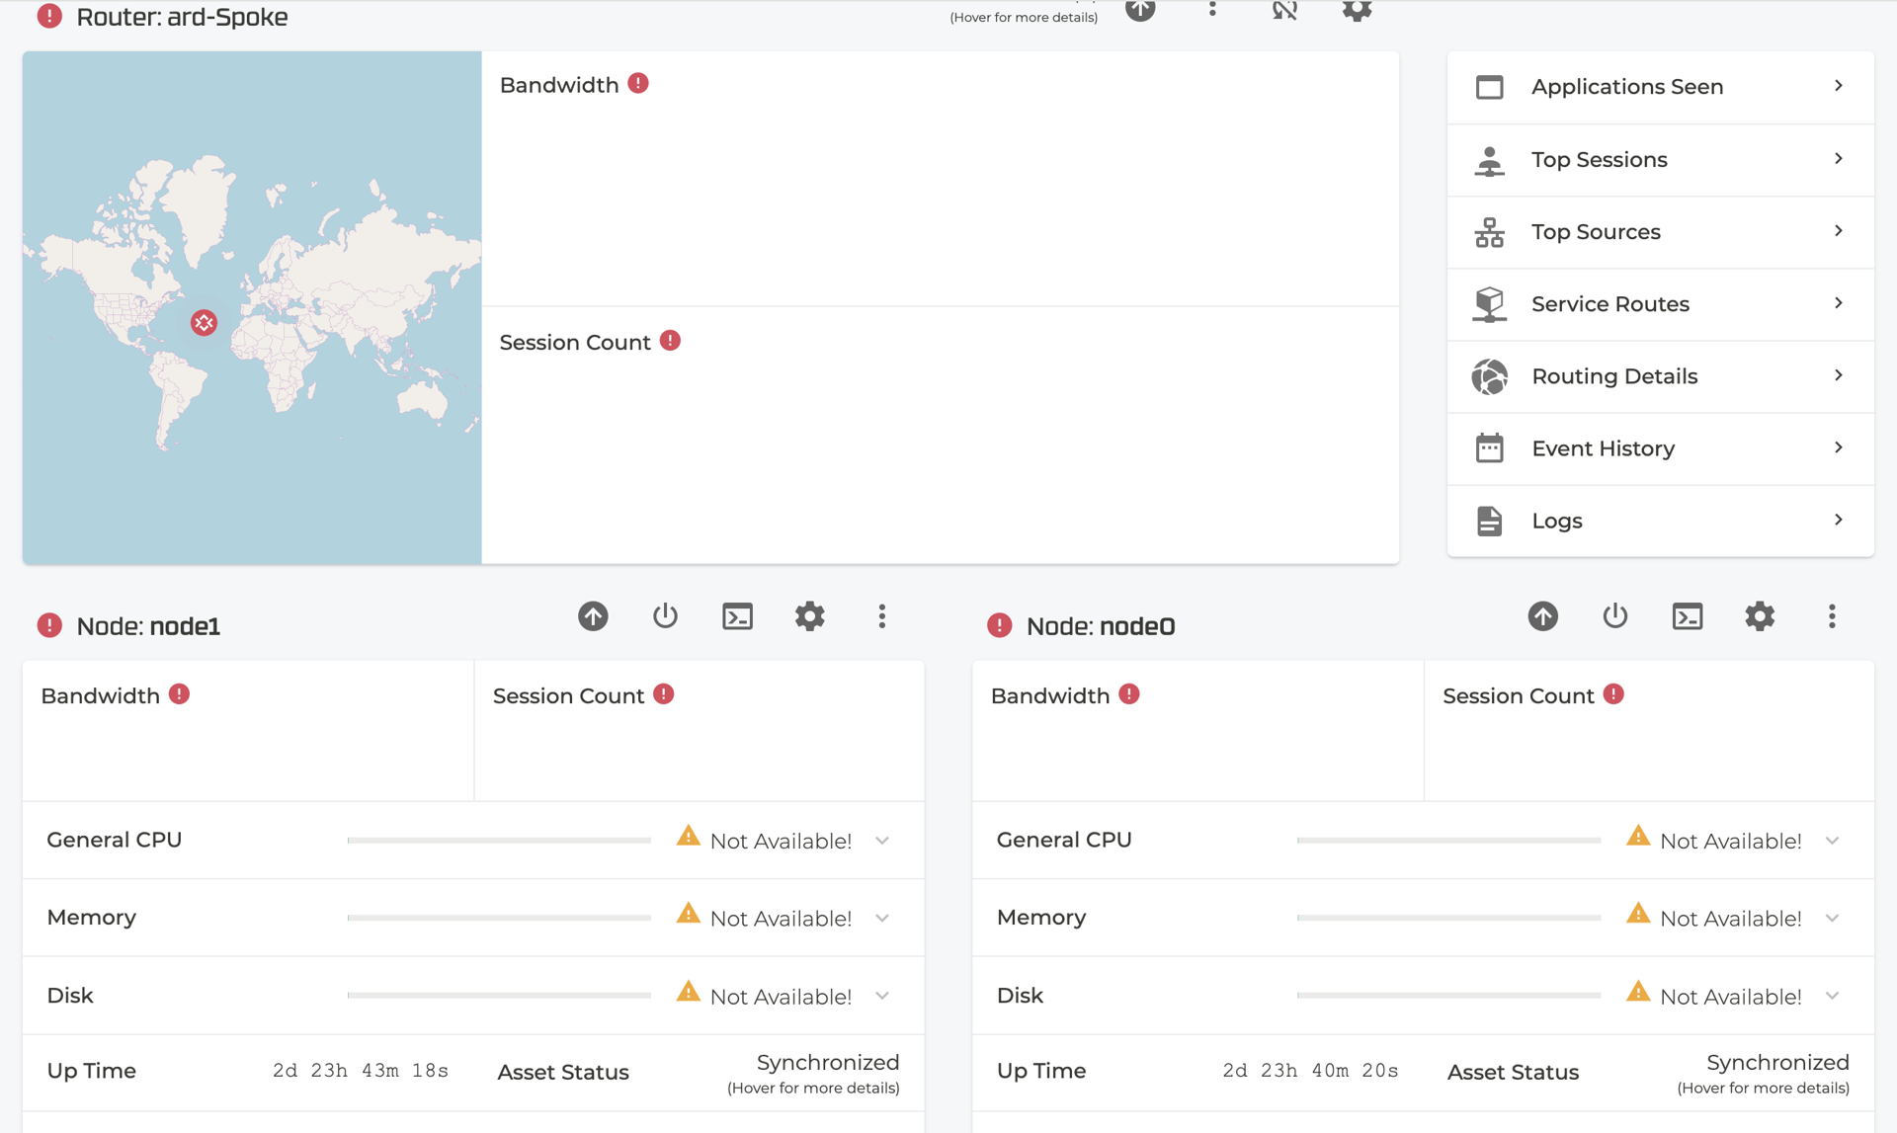The image size is (1897, 1133).
Task: Open node1 more options menu
Action: pos(881,616)
